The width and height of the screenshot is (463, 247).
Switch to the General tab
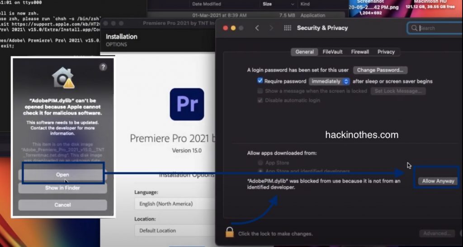coord(304,52)
